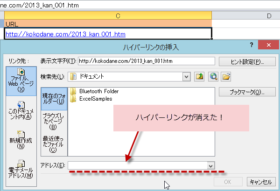
Task: Select the Bluetooth Folder entry
Action: (94, 91)
